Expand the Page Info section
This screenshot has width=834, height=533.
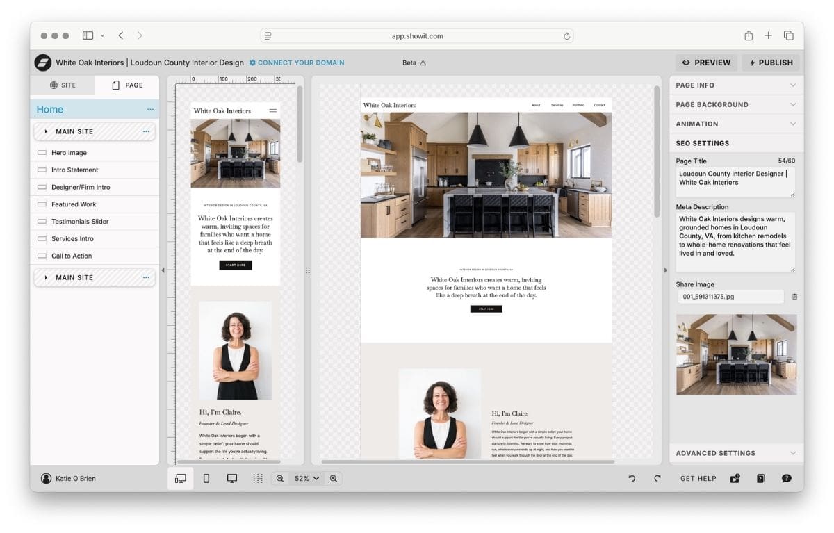pyautogui.click(x=736, y=85)
